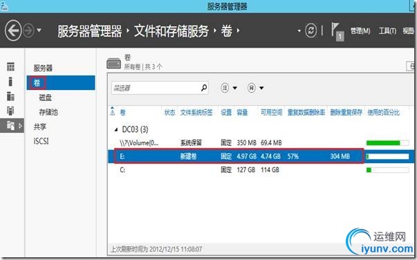
Task: Open the list criteria dropdown icon
Action: coord(229,88)
